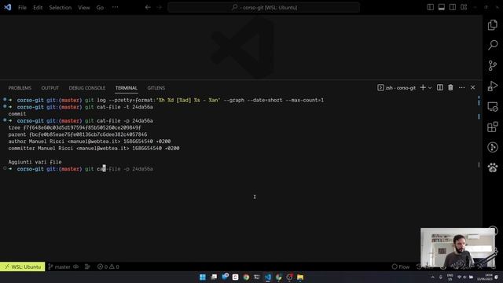Screen dimensions: 503x283
Task: Open the Search view in activity bar
Action: pos(493,46)
